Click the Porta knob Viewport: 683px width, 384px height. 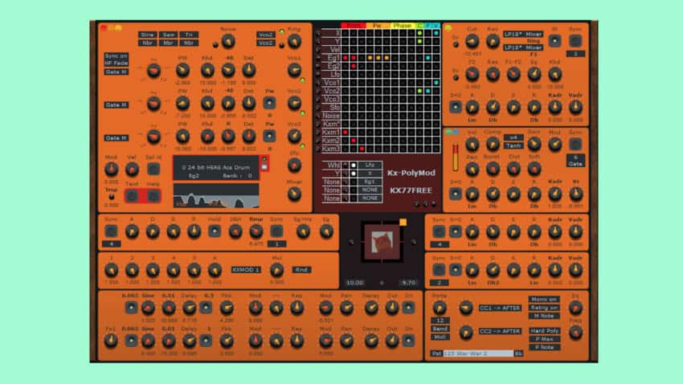(439, 308)
